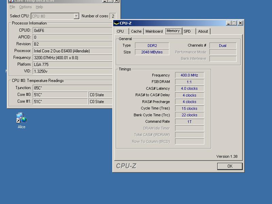Click the empty Row To Column (tRCD) field
The width and height of the screenshot is (272, 204).
pos(189,141)
